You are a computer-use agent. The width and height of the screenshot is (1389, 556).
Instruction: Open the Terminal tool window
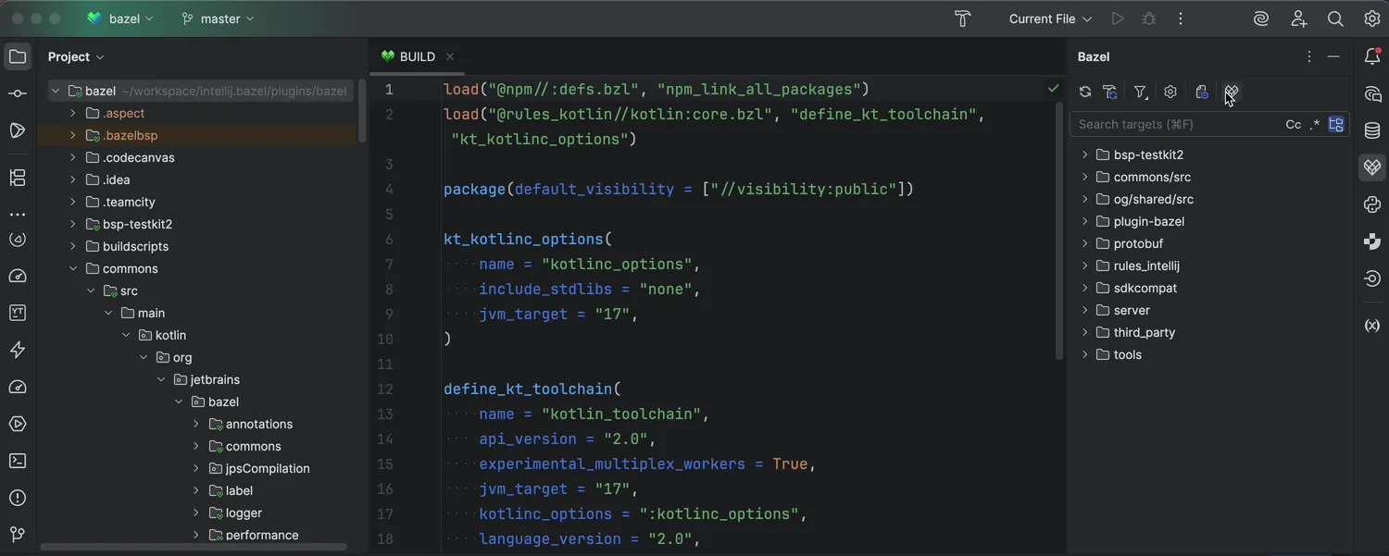pos(18,461)
